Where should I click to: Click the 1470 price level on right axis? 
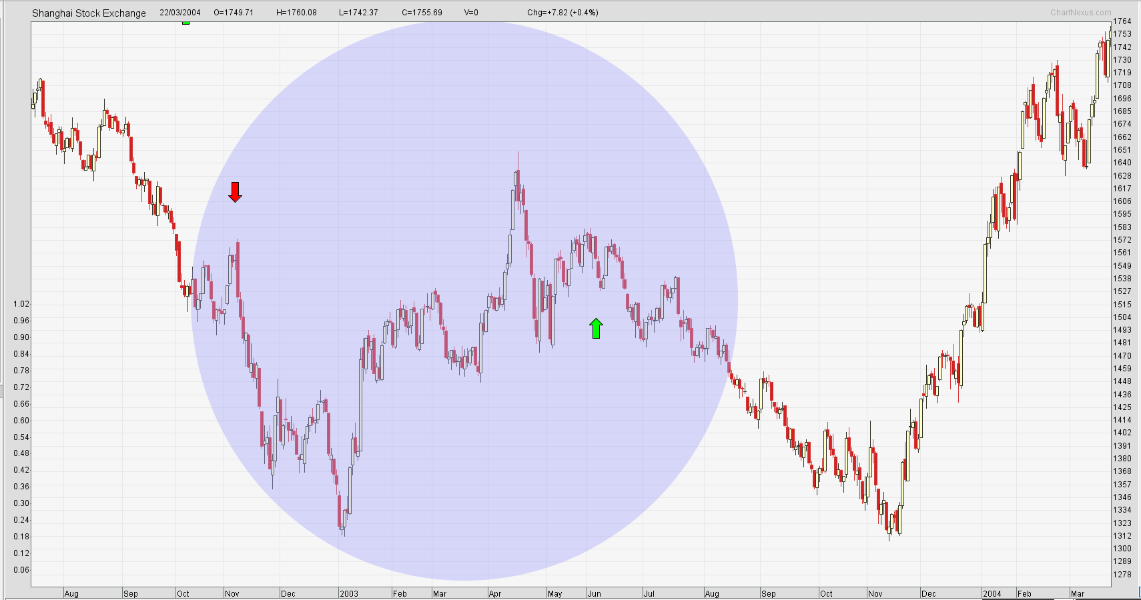(1122, 356)
